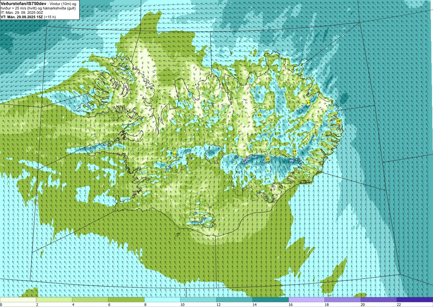Click the yellow gust label 26

pos(294,151)
